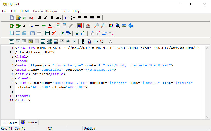Click the editor scrollbar down arrow
Image resolution: width=211 pixels, height=131 pixels.
pyautogui.click(x=207, y=117)
